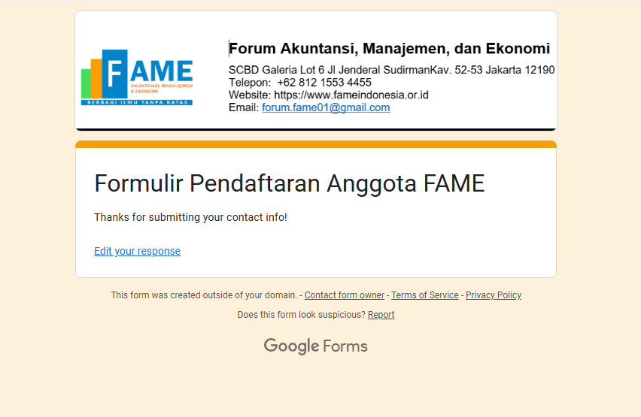Report this form as suspicious
641x417 pixels.
(x=381, y=315)
